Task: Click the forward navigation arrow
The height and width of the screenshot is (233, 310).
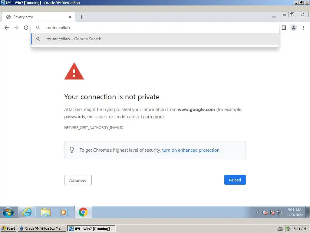Action: point(16,28)
